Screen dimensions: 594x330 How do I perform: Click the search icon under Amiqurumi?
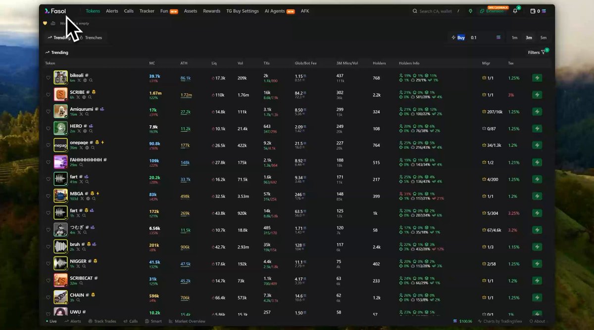[x=87, y=114]
